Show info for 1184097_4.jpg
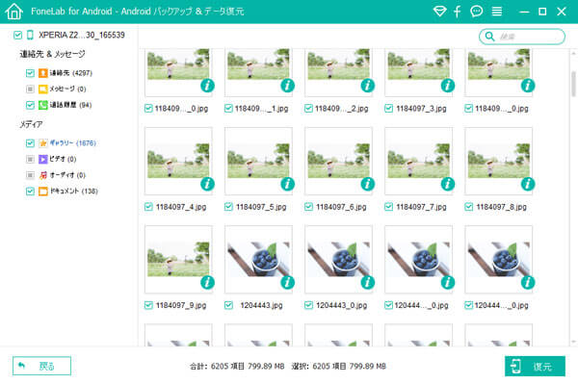 click(207, 184)
